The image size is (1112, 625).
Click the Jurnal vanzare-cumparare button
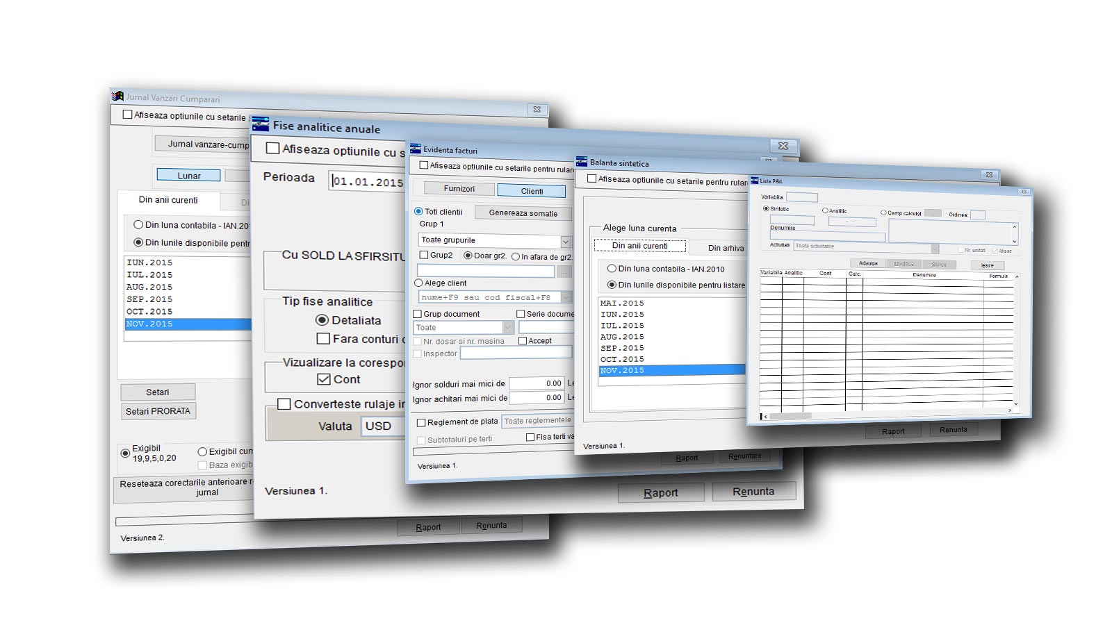(202, 144)
